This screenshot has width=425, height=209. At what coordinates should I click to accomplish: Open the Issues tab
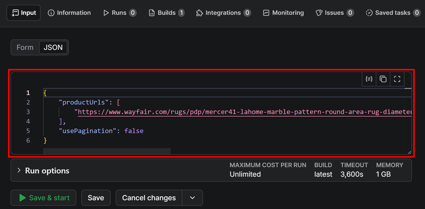click(x=335, y=13)
